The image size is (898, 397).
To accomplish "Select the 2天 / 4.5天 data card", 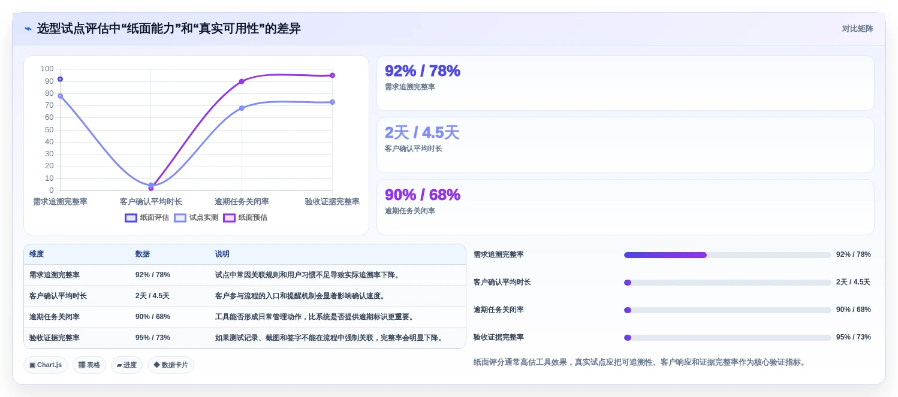I will click(625, 145).
